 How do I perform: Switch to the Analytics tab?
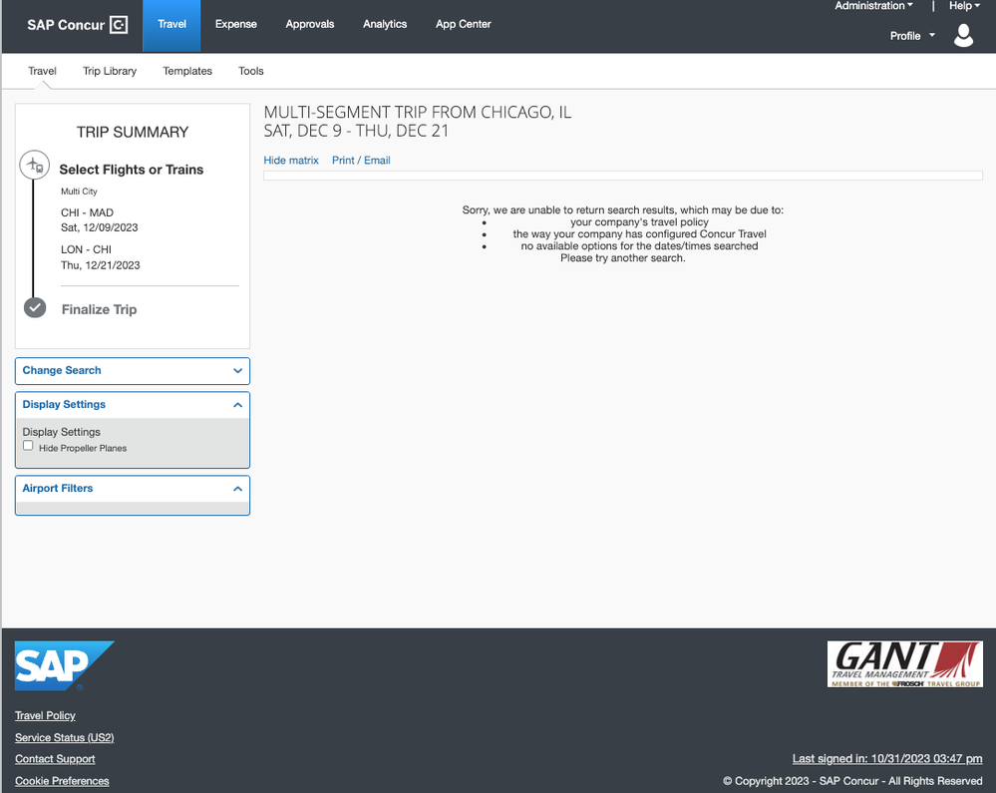[x=384, y=24]
